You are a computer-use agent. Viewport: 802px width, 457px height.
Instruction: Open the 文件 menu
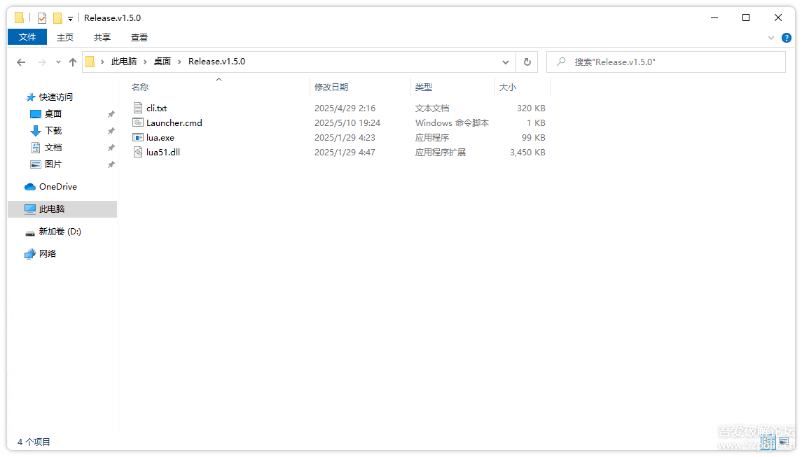click(x=27, y=37)
